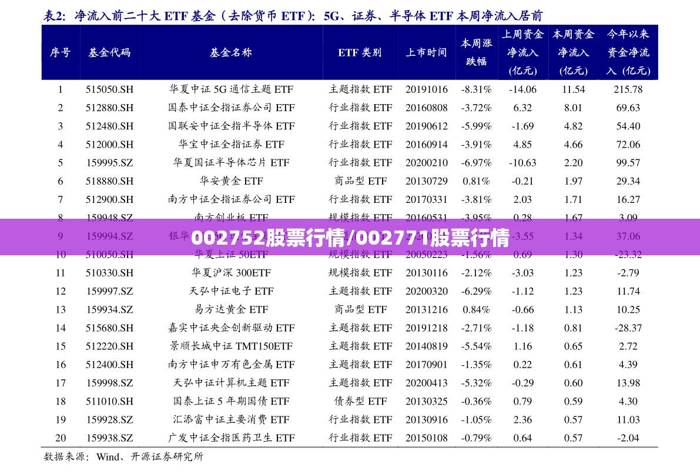Click the 上市时间 column header

click(426, 52)
